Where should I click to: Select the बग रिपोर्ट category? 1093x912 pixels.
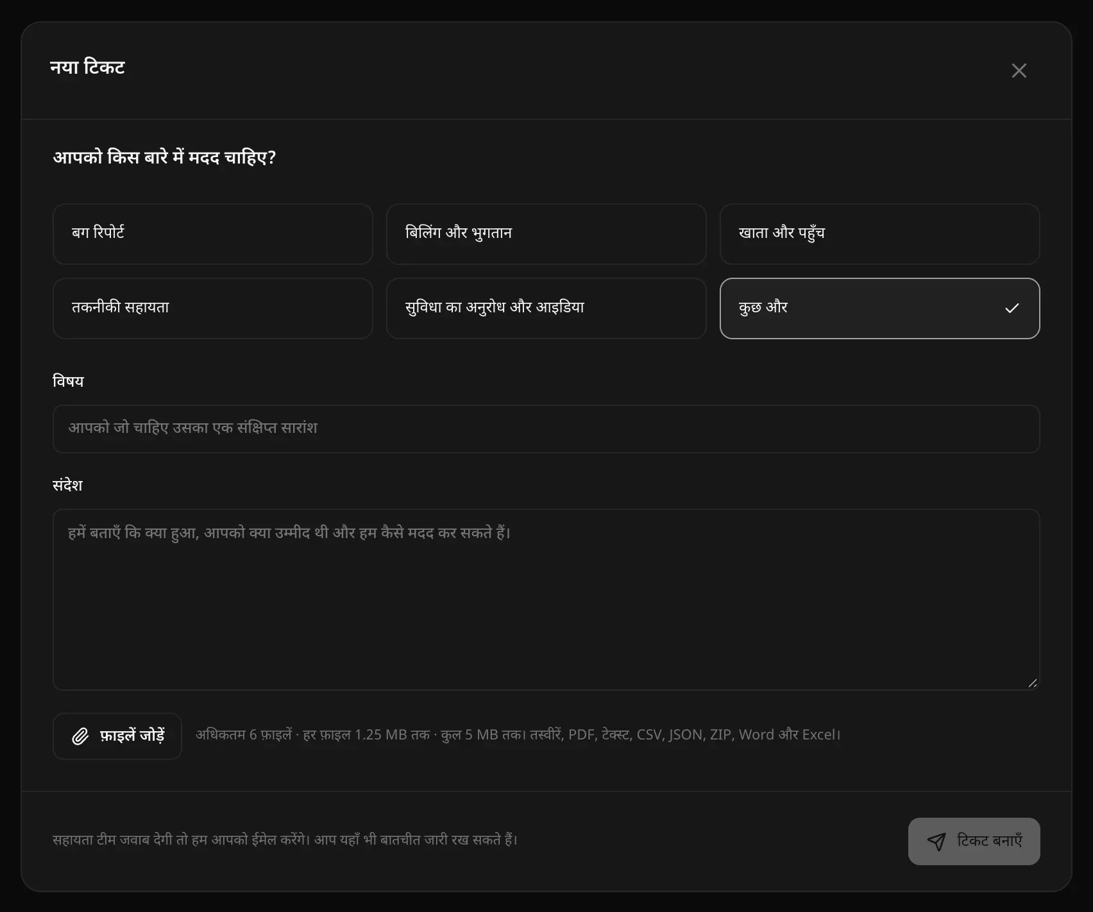[213, 234]
